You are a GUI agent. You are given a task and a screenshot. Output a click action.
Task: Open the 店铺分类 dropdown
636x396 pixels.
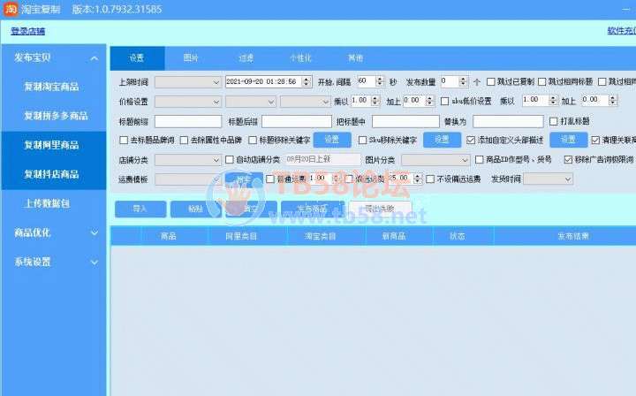click(x=188, y=160)
